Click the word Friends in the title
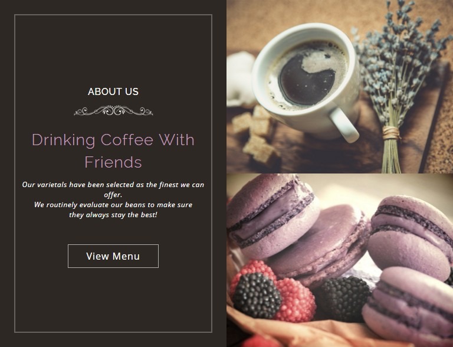This screenshot has width=453, height=347. coord(113,162)
